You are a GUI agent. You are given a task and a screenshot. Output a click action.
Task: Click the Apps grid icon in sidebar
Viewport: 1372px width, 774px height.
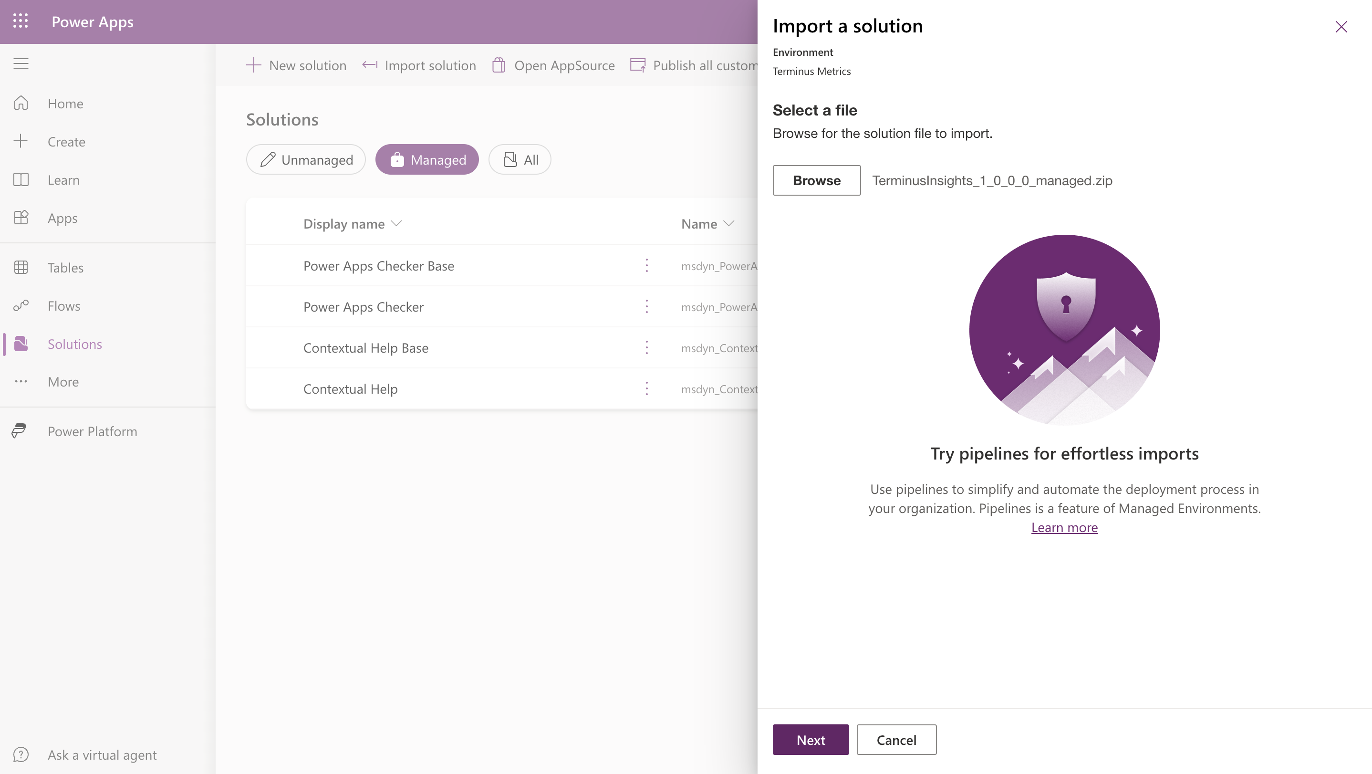(21, 218)
